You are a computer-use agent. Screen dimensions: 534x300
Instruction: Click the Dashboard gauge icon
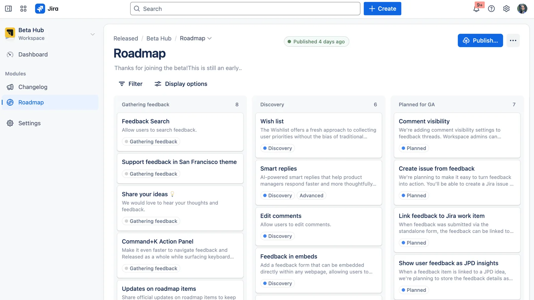(x=10, y=54)
